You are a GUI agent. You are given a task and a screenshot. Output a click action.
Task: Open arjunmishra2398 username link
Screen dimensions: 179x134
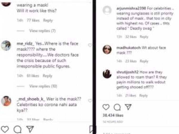click(x=131, y=8)
